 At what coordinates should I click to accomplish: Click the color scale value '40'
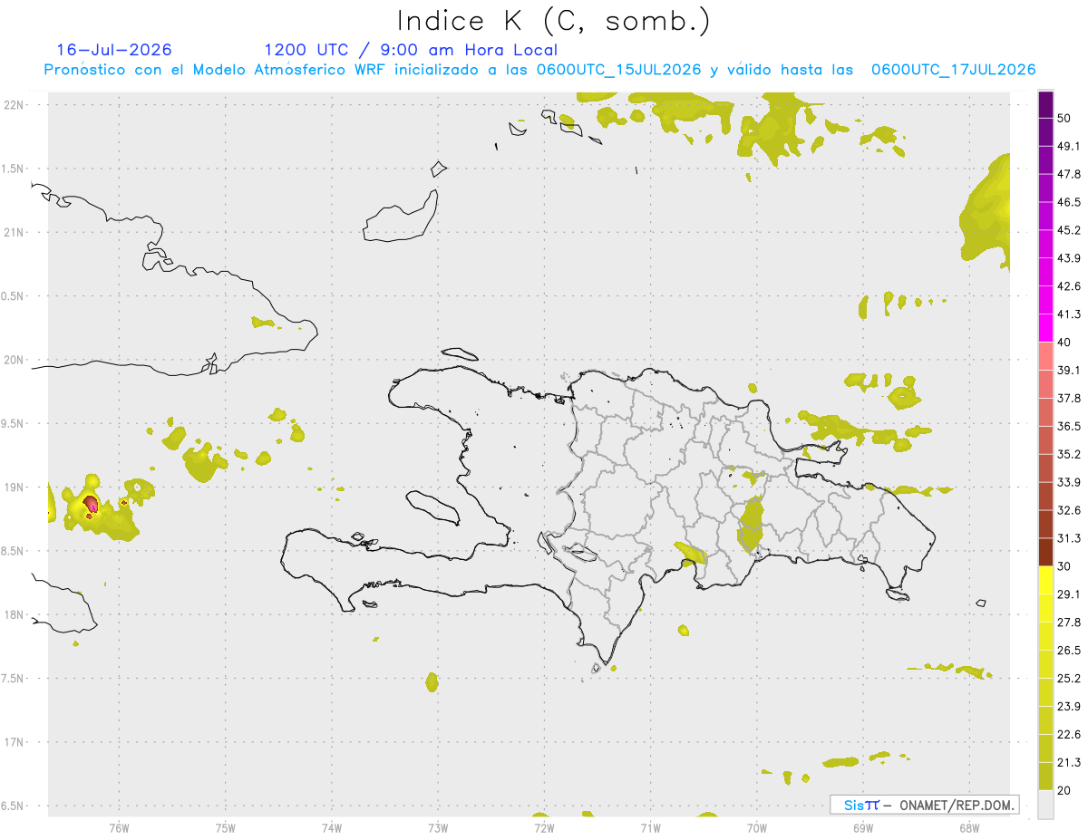[1065, 342]
